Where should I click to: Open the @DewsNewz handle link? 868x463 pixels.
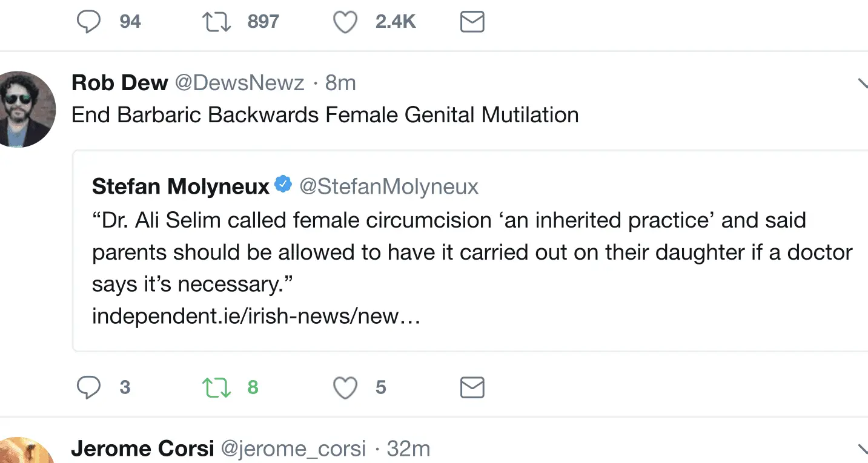(239, 83)
